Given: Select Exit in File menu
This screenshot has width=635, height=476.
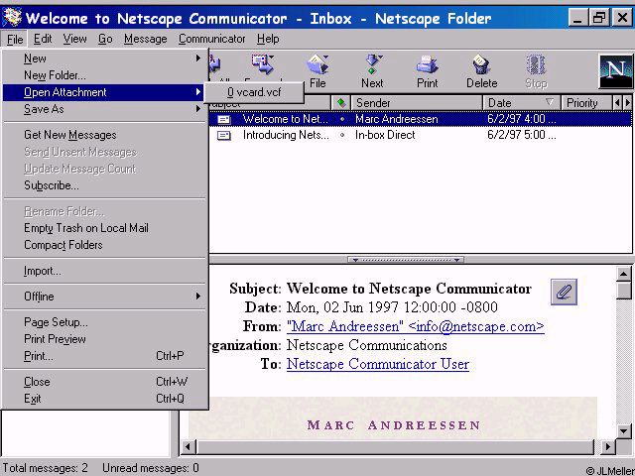Looking at the screenshot, I should (x=105, y=399).
